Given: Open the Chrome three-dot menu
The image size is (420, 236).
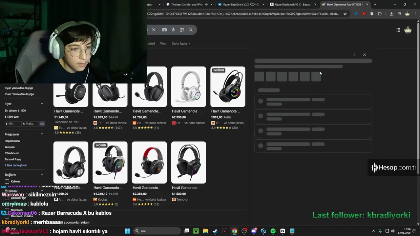Looking at the screenshot, I should [415, 14].
